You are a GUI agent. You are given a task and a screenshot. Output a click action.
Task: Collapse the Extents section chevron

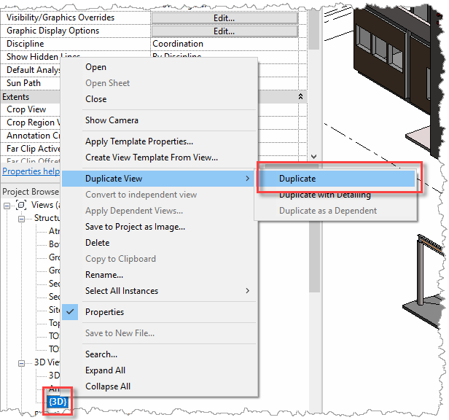300,96
